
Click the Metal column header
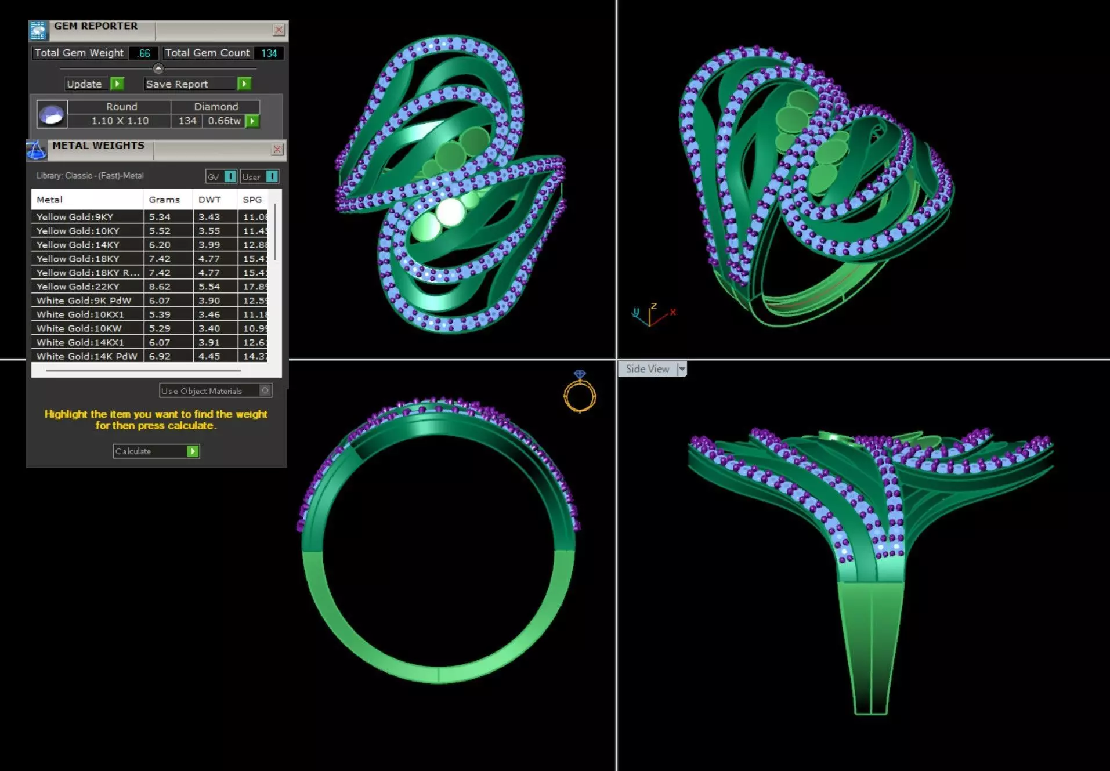(87, 200)
